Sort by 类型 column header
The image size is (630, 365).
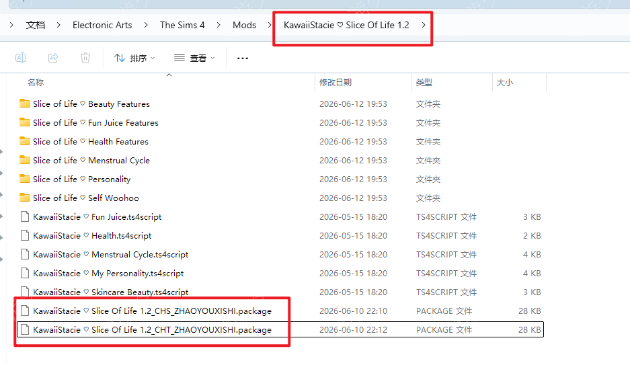pyautogui.click(x=424, y=82)
